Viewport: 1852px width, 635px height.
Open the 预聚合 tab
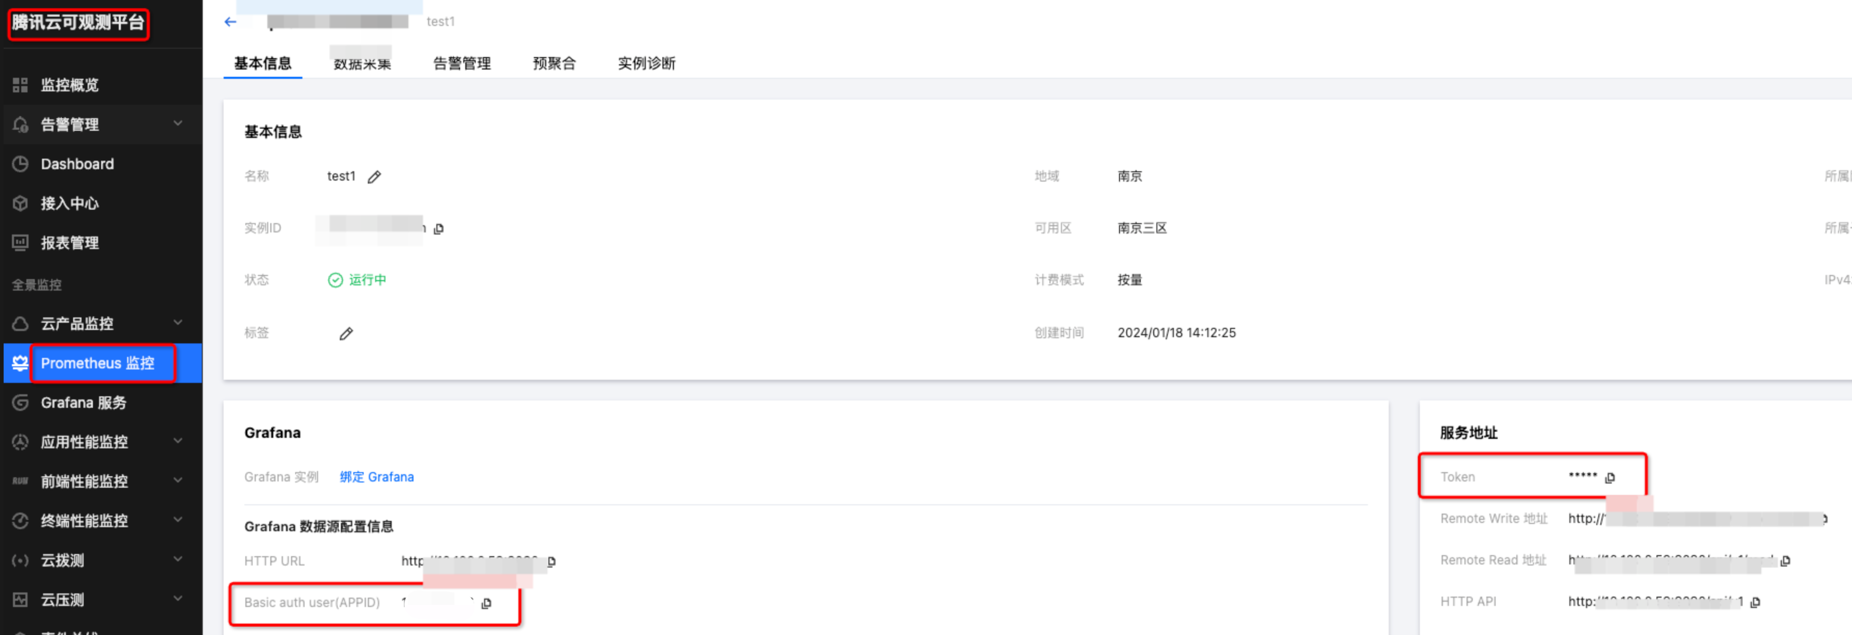554,63
